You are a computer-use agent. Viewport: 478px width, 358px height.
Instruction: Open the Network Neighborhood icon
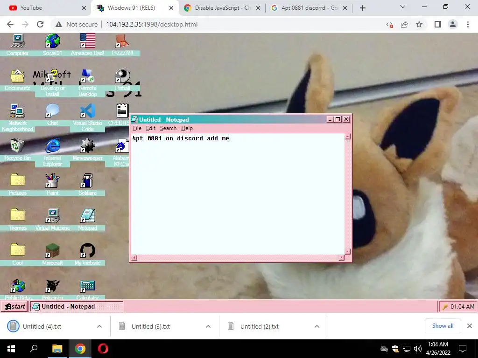18,111
